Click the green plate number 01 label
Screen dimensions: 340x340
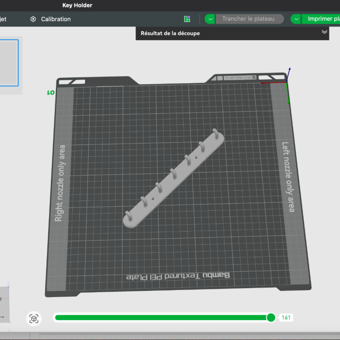50,93
